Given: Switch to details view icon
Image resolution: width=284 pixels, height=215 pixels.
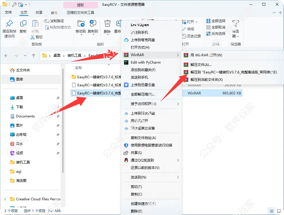Looking at the screenshot, I should 272,211.
